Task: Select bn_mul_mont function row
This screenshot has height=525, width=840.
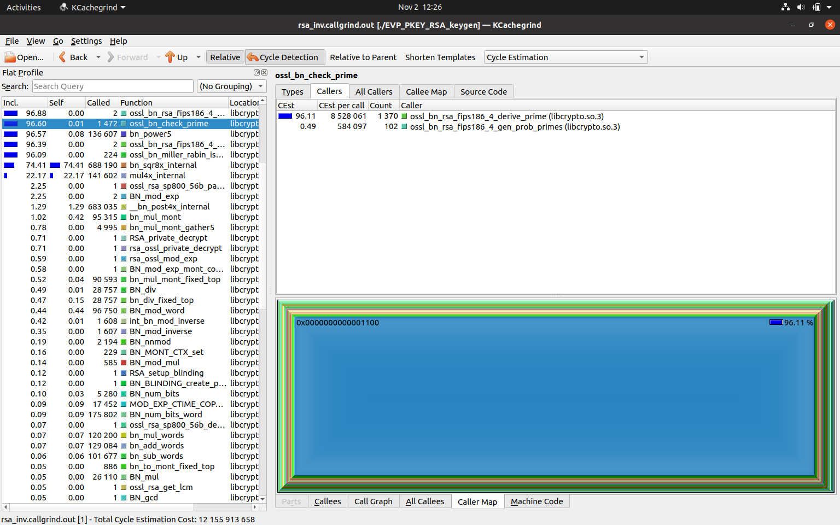Action: click(130, 217)
